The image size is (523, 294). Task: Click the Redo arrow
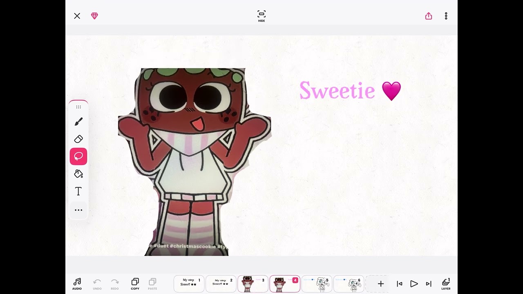[115, 284]
